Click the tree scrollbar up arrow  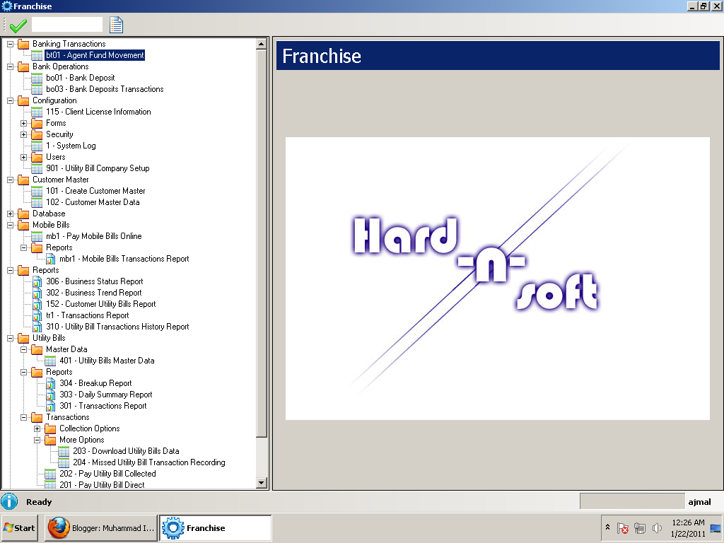pos(261,44)
